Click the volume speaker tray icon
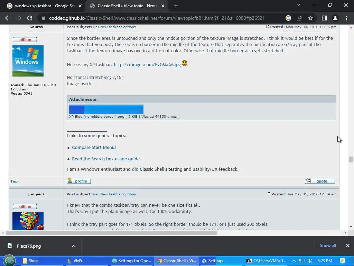Screen dimensions: 354x266 pos(310,261)
